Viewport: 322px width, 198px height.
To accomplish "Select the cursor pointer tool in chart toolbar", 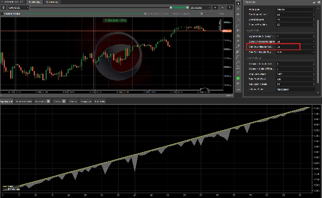I will 238,4.
